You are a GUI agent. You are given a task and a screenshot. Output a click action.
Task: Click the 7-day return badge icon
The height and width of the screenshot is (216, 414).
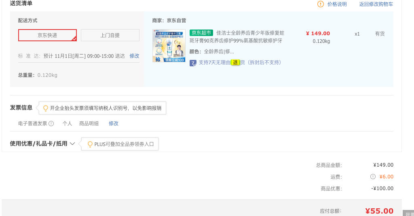point(193,63)
